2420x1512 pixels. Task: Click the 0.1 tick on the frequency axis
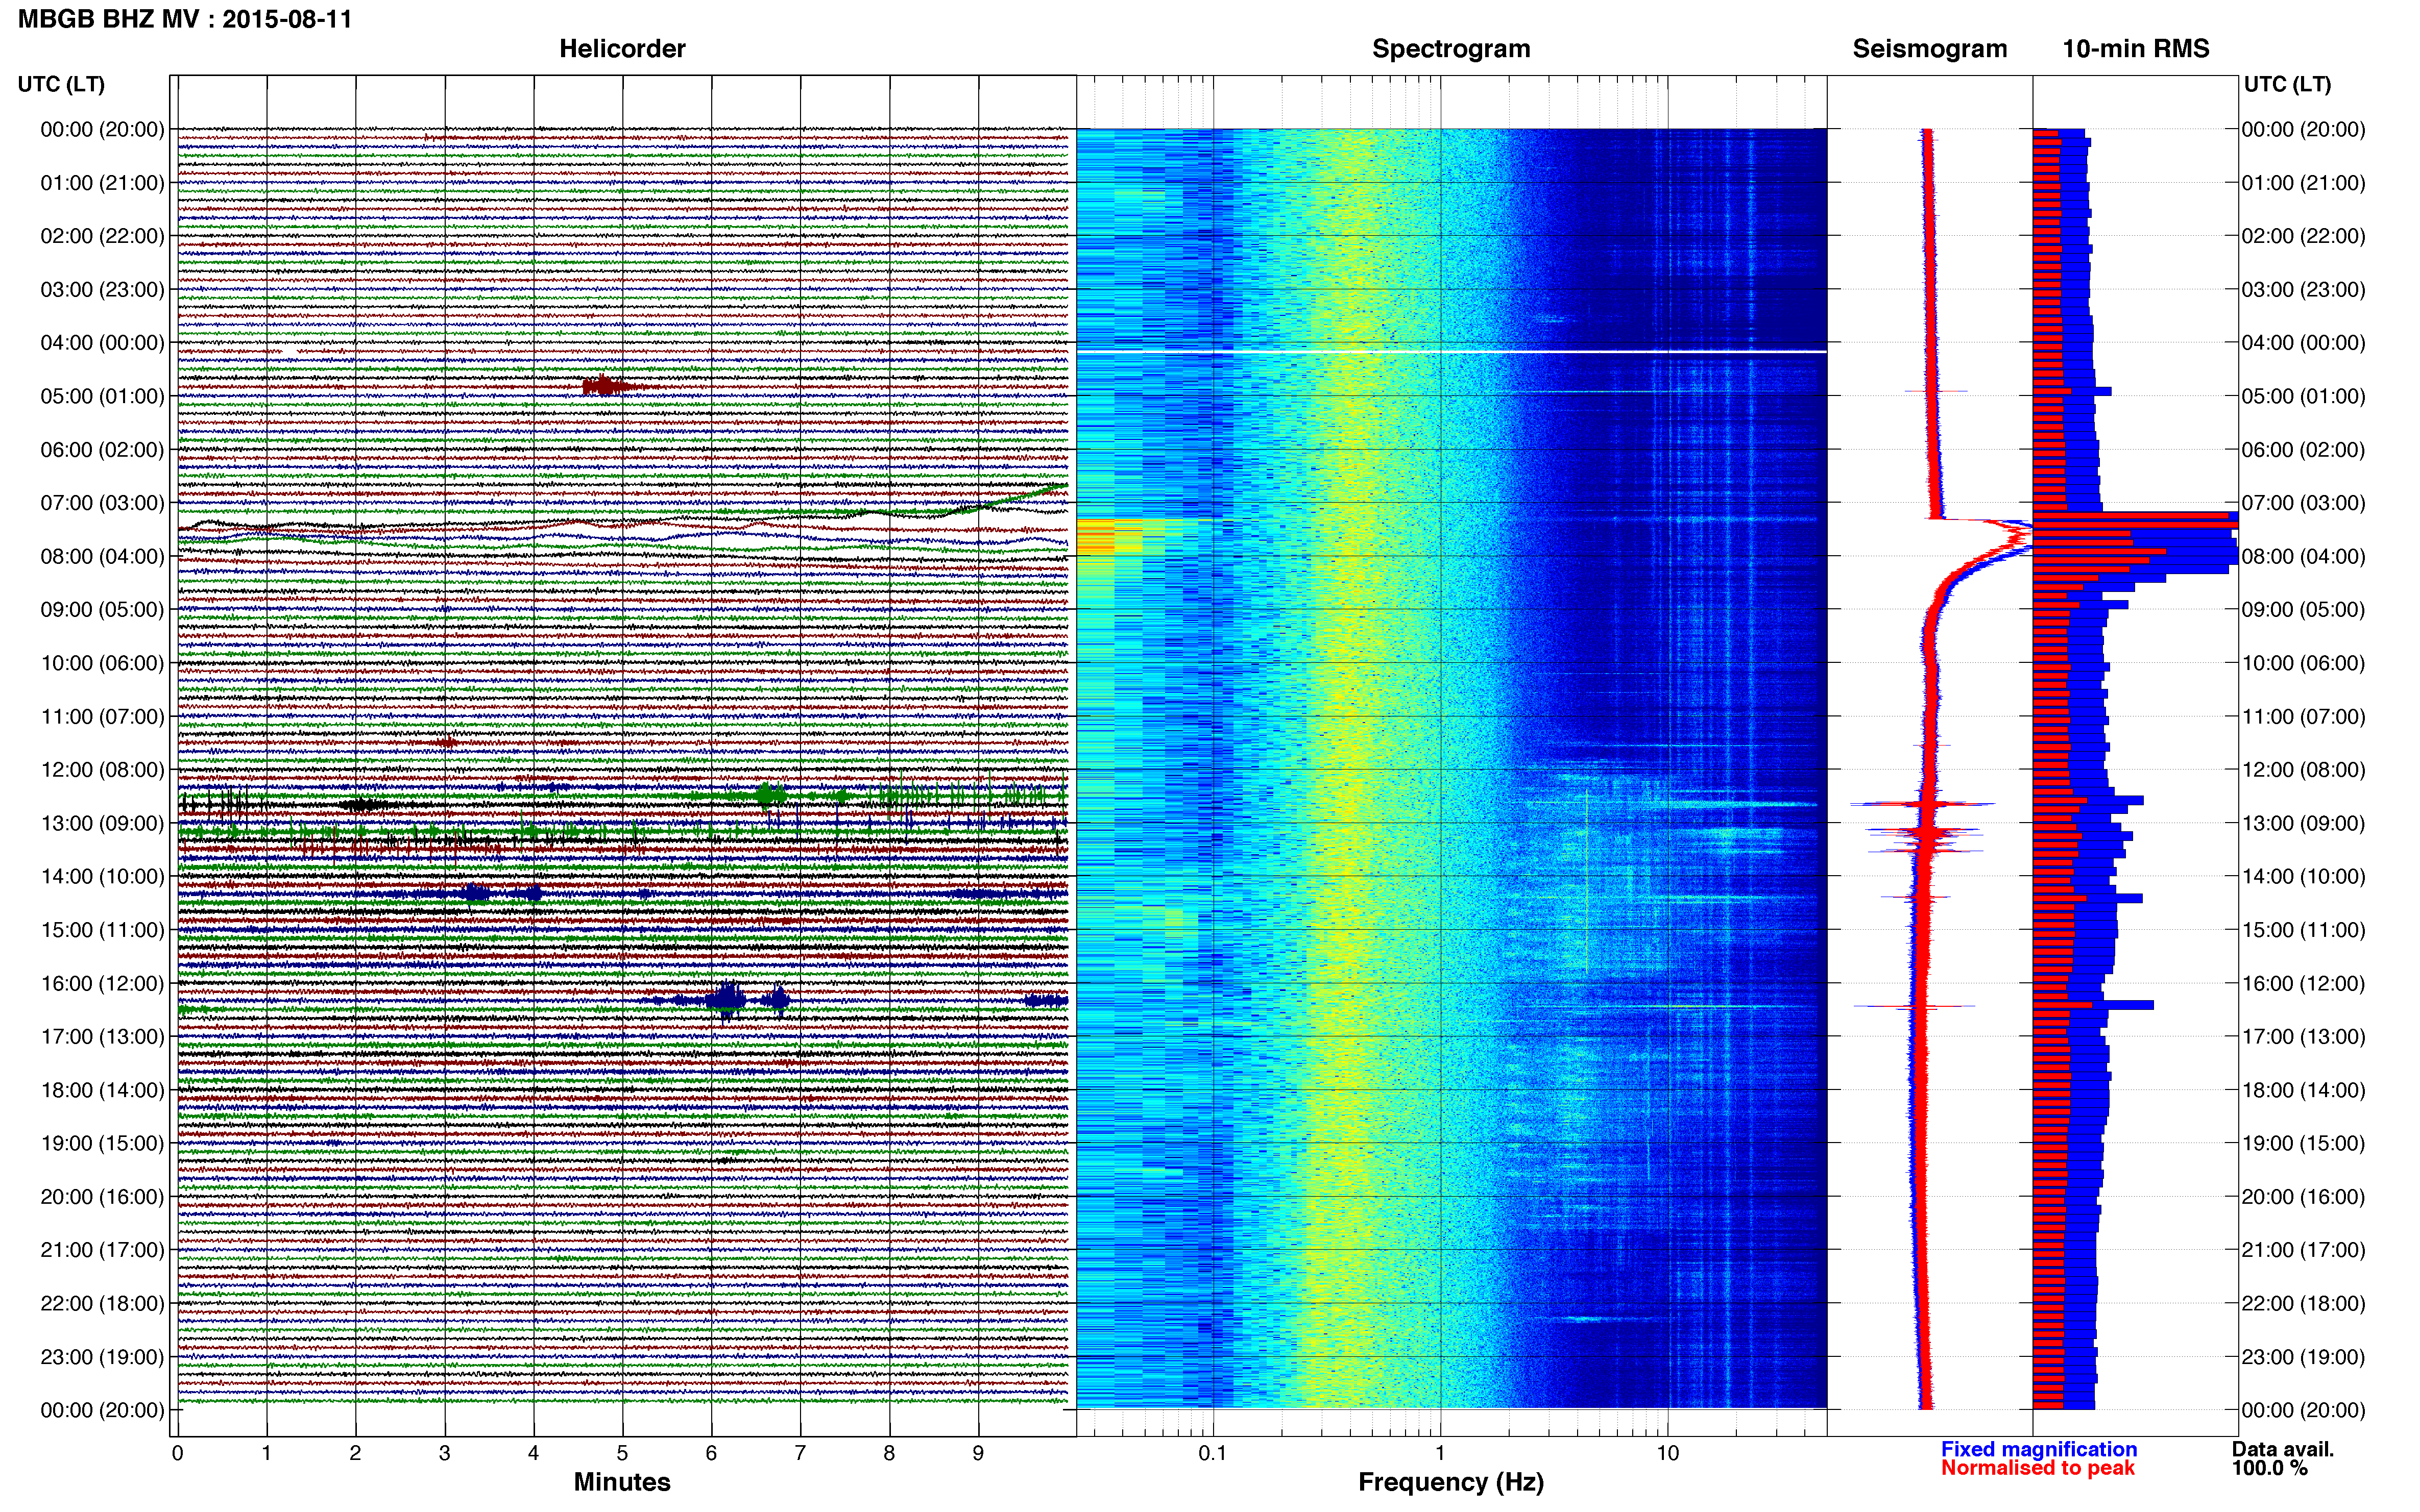(1213, 1453)
